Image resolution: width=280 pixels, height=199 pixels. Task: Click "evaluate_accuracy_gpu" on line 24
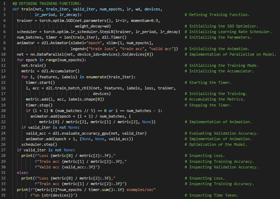pyautogui.click(x=86, y=133)
